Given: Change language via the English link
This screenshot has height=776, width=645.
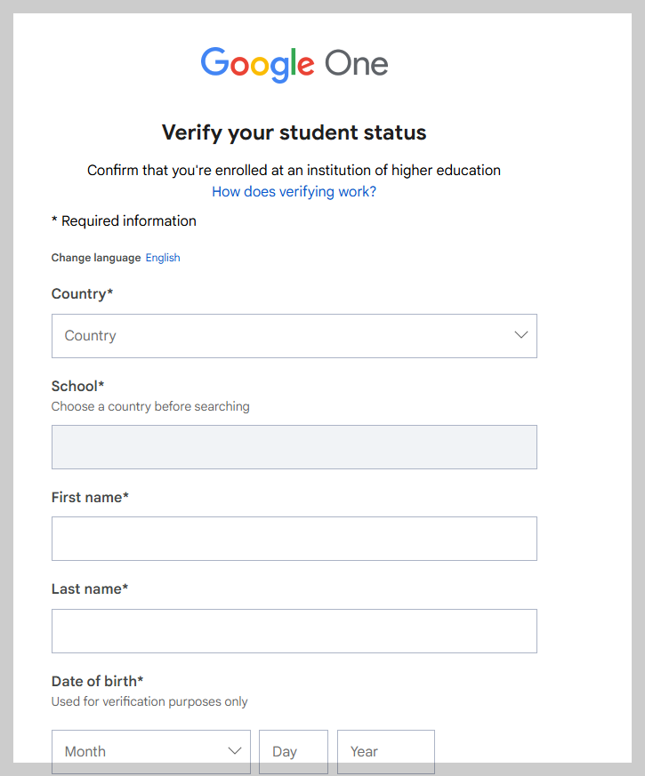Looking at the screenshot, I should 163,258.
